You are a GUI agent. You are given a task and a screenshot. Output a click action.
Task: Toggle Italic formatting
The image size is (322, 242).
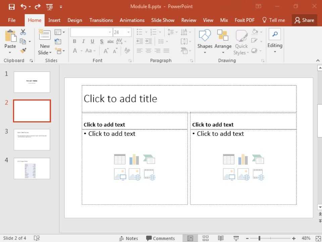[84, 41]
